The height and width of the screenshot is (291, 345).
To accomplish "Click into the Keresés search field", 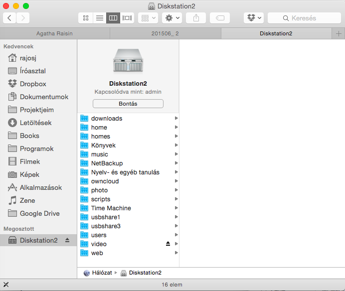I will pos(304,18).
